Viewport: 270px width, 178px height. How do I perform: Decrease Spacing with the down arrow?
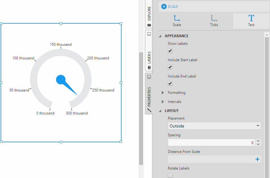click(x=258, y=144)
